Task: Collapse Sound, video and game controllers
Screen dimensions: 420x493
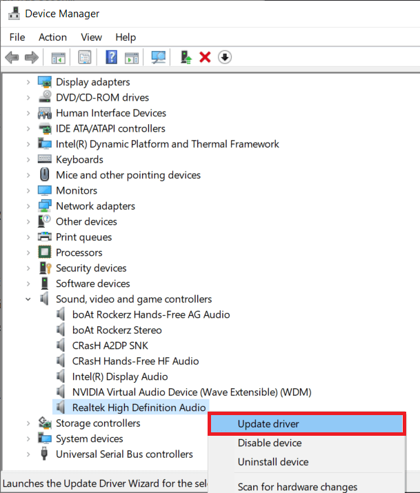Action: click(x=28, y=299)
